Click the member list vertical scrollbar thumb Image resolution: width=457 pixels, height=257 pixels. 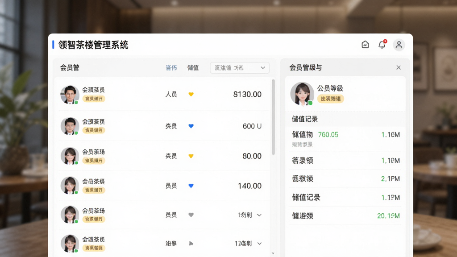[273, 117]
